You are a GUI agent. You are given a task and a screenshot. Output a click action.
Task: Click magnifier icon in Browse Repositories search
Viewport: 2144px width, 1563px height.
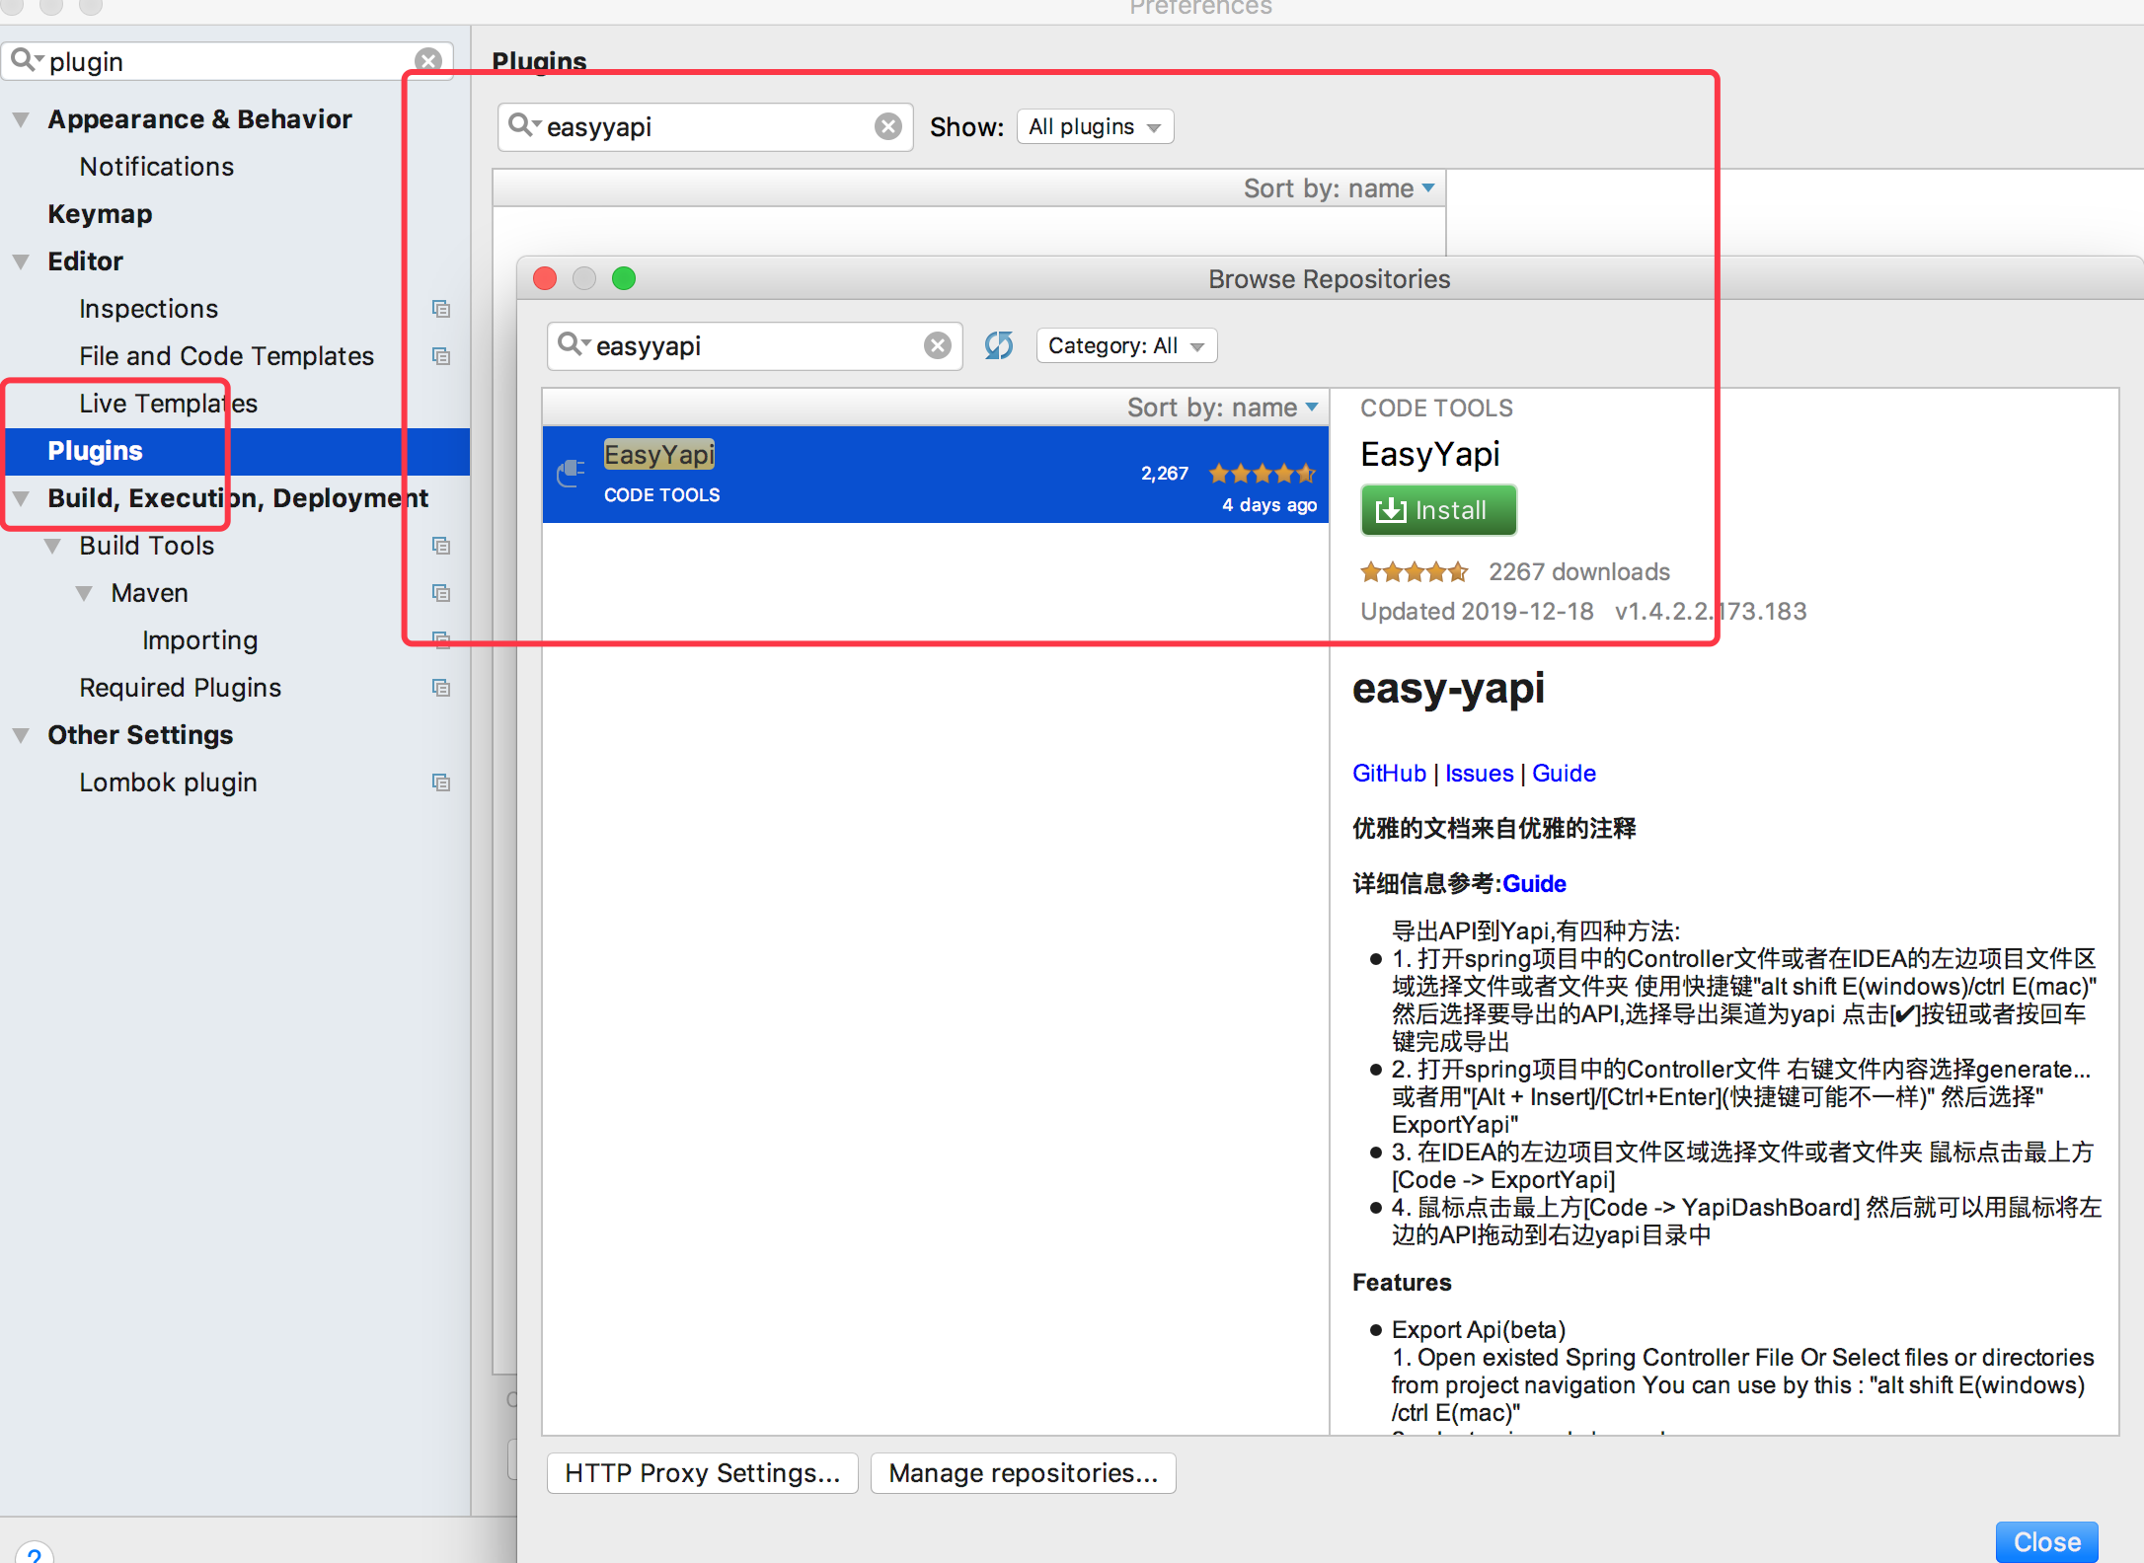click(x=573, y=345)
